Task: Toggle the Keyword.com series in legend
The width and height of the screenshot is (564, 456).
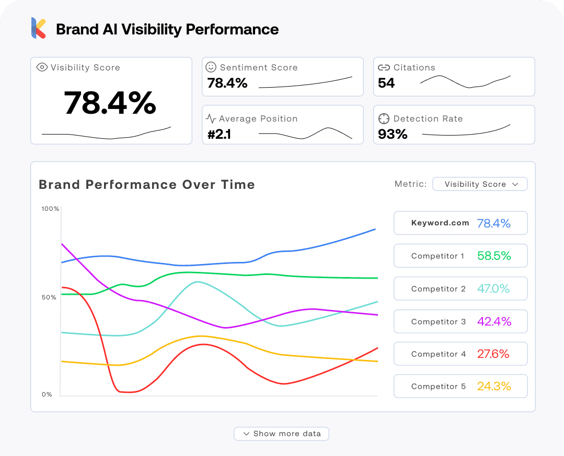Action: (x=461, y=223)
